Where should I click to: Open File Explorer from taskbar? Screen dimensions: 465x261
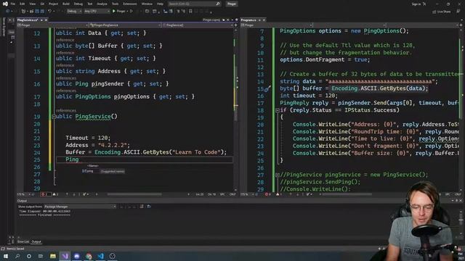(53, 256)
